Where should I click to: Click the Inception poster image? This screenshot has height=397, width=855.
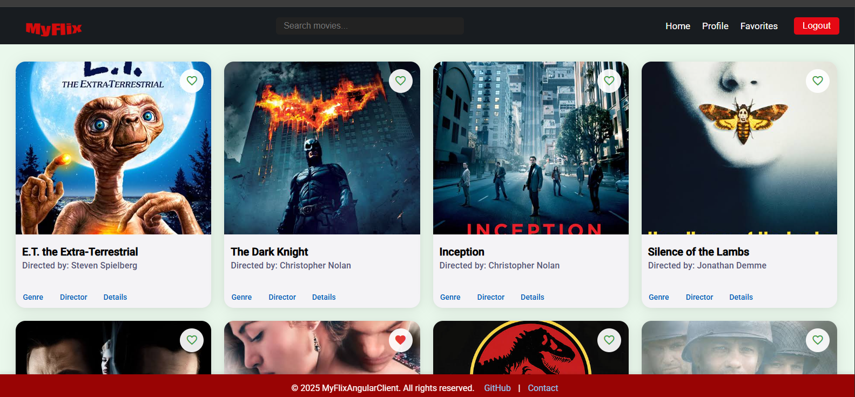click(531, 148)
